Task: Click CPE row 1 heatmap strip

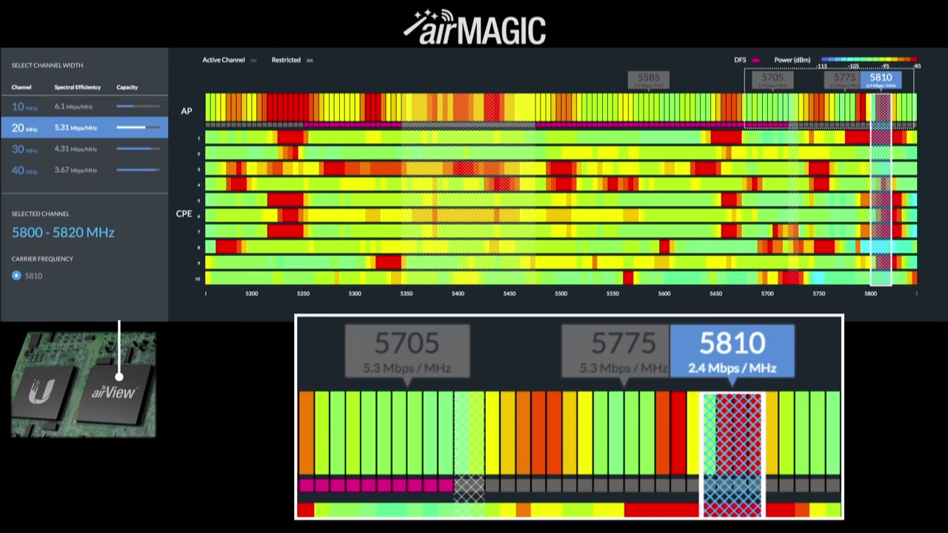Action: coord(561,138)
